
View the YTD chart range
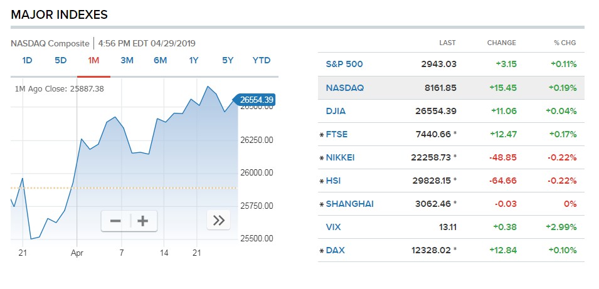point(261,60)
